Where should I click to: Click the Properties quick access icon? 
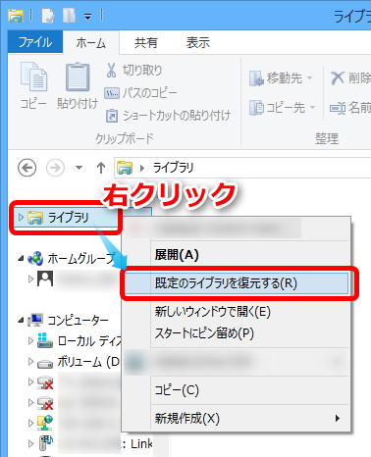pyautogui.click(x=48, y=16)
